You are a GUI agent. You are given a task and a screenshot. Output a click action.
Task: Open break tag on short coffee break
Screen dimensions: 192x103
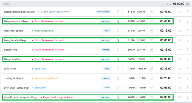[107, 88]
